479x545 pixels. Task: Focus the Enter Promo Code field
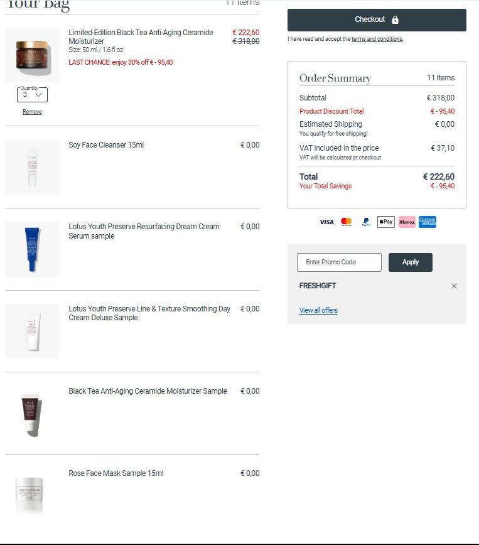[x=339, y=262]
